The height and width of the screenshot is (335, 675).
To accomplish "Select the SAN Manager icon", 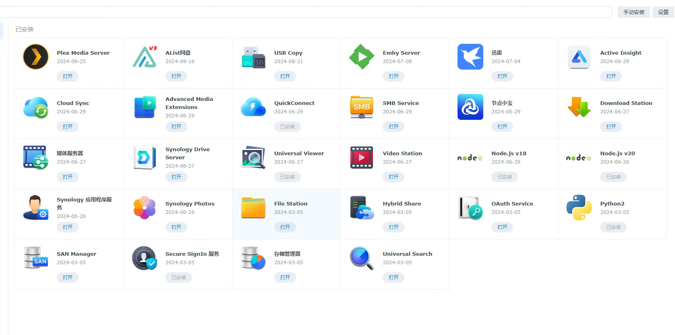I will pos(36,258).
